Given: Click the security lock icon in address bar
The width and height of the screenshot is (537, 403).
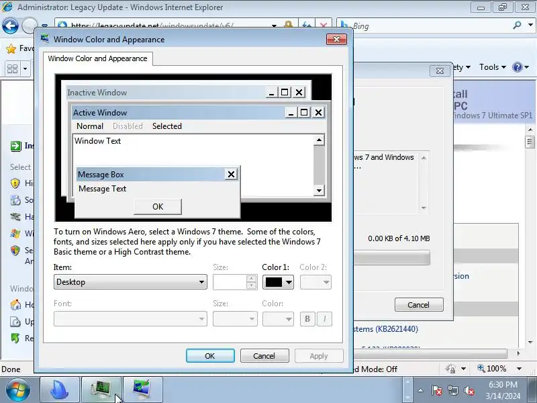Looking at the screenshot, I should coord(289,25).
